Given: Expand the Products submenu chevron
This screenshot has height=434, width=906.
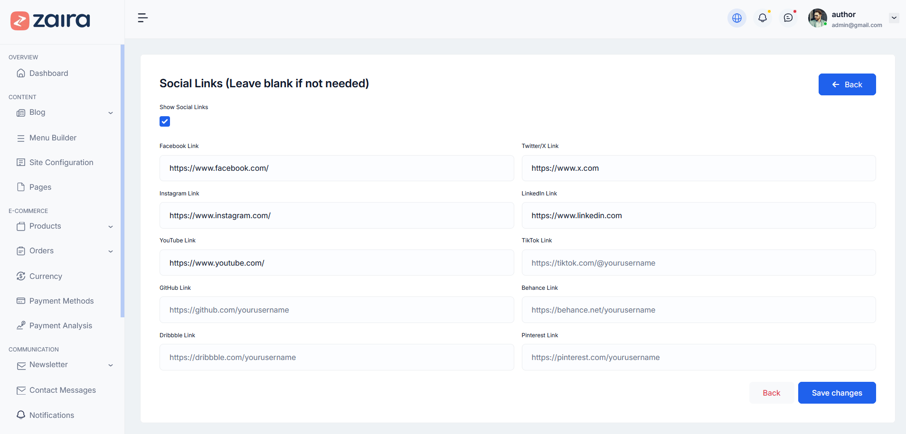Looking at the screenshot, I should [x=111, y=227].
